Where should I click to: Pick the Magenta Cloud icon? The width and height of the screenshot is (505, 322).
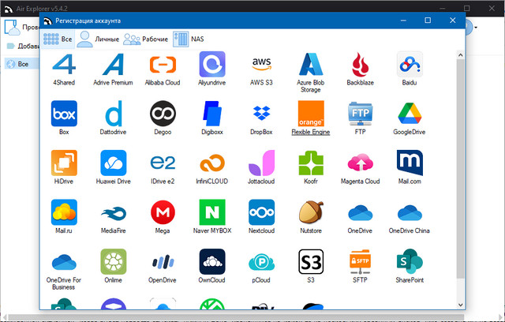point(360,163)
